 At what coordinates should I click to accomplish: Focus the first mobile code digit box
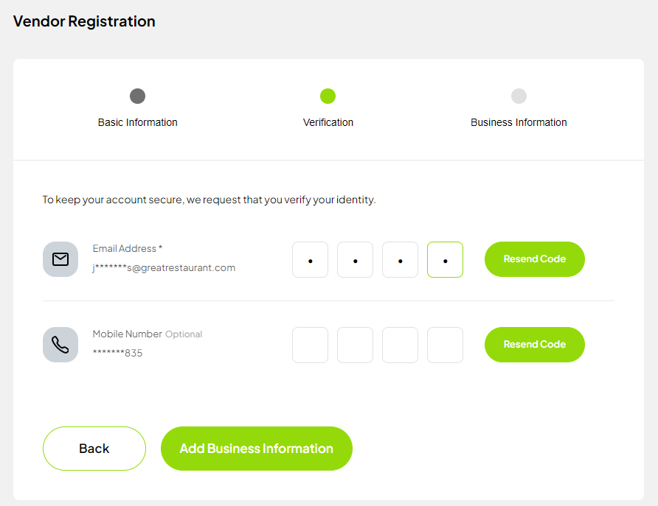(310, 345)
